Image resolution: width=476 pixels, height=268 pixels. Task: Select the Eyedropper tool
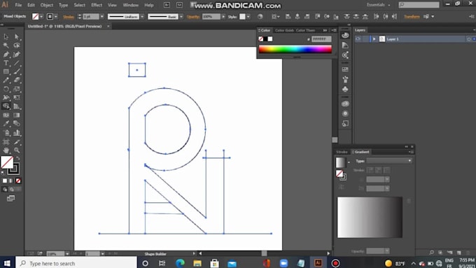click(6, 124)
